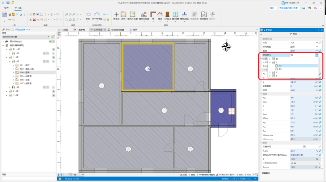This screenshot has width=326, height=182.
Task: Select the 参考点 reference point tool
Action: coord(116,15)
